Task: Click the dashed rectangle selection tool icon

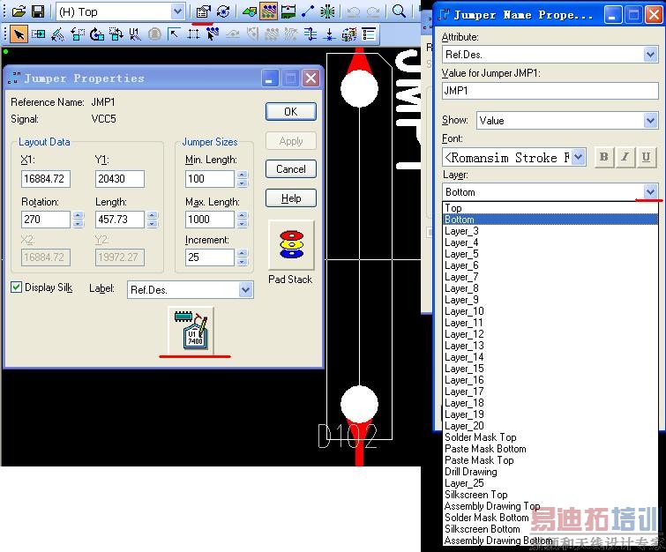Action: click(194, 34)
